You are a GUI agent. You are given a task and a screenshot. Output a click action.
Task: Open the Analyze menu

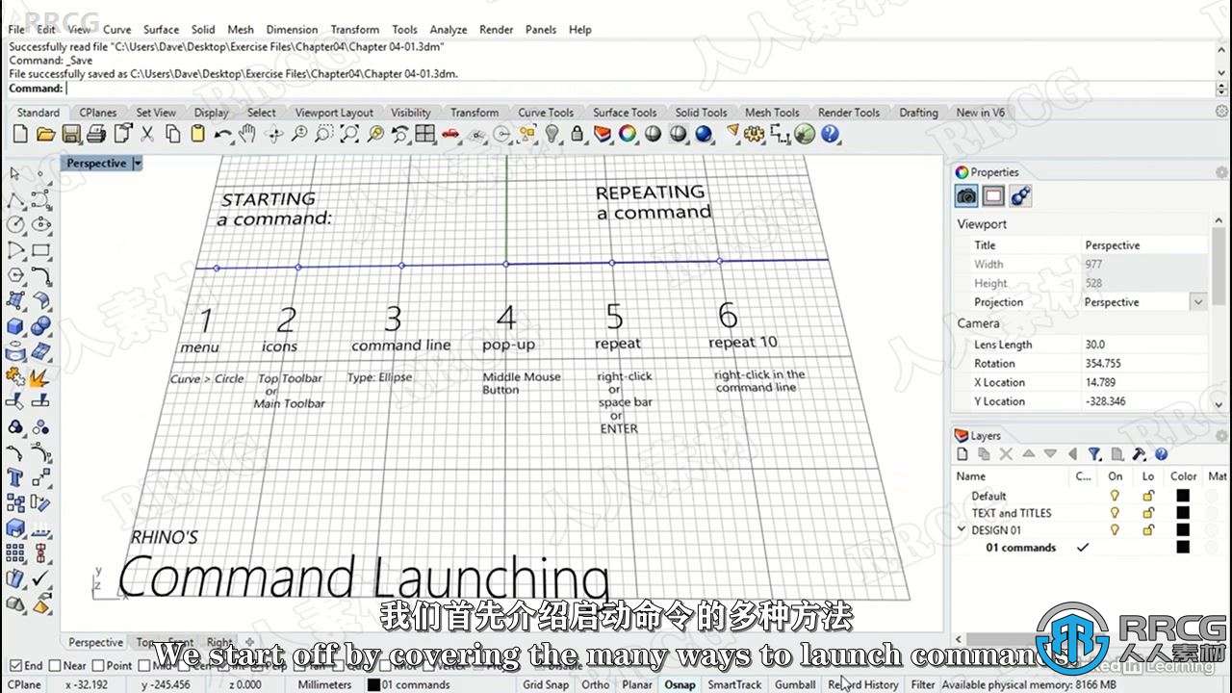(449, 30)
